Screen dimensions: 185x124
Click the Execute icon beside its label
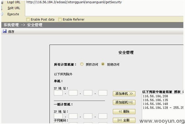point(2,14)
